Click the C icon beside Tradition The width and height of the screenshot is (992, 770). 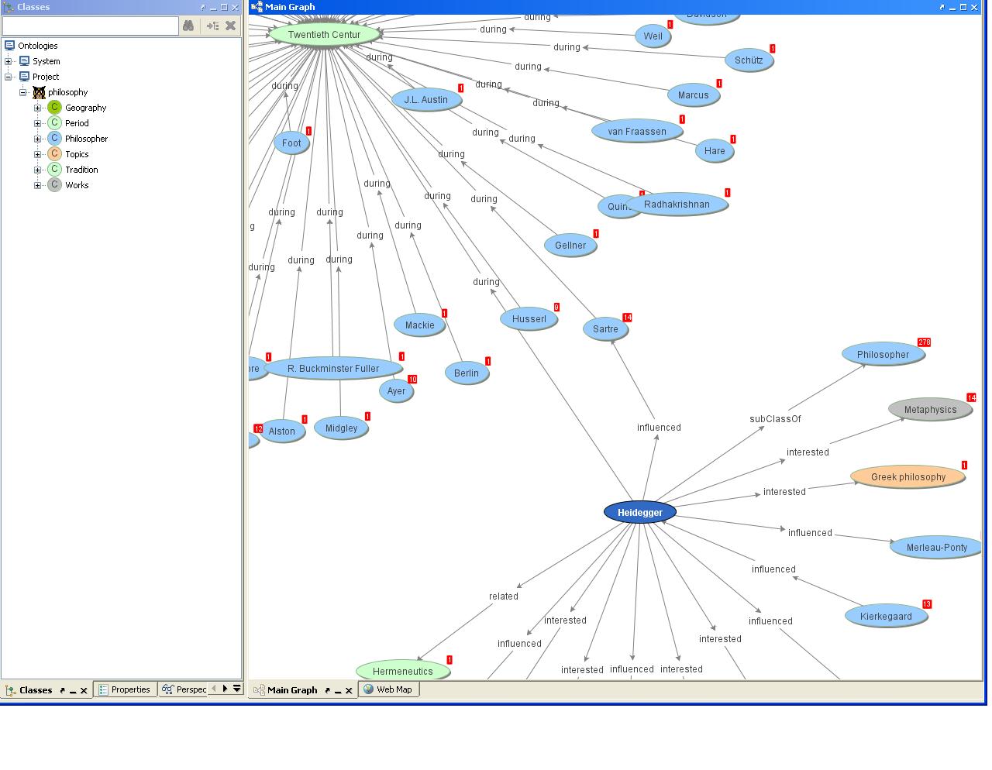(54, 170)
